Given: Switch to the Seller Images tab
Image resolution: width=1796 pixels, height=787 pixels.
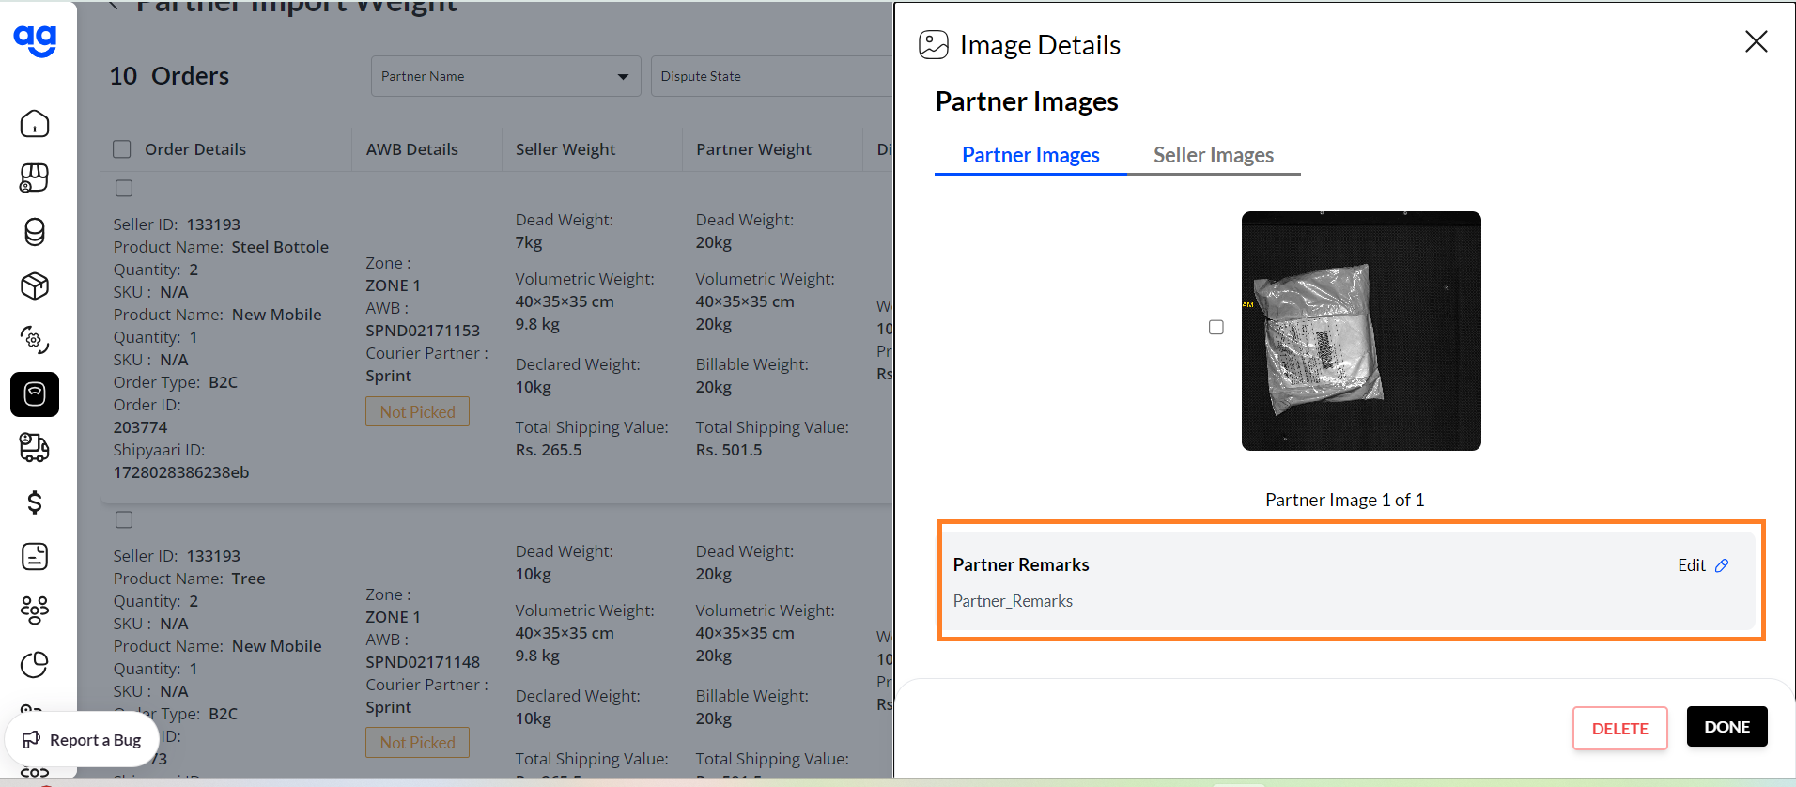Looking at the screenshot, I should coord(1214,155).
